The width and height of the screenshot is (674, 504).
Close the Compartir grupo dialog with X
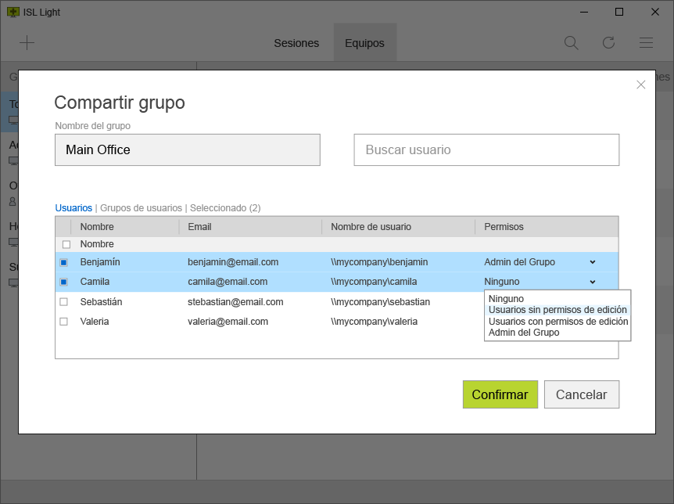(641, 85)
